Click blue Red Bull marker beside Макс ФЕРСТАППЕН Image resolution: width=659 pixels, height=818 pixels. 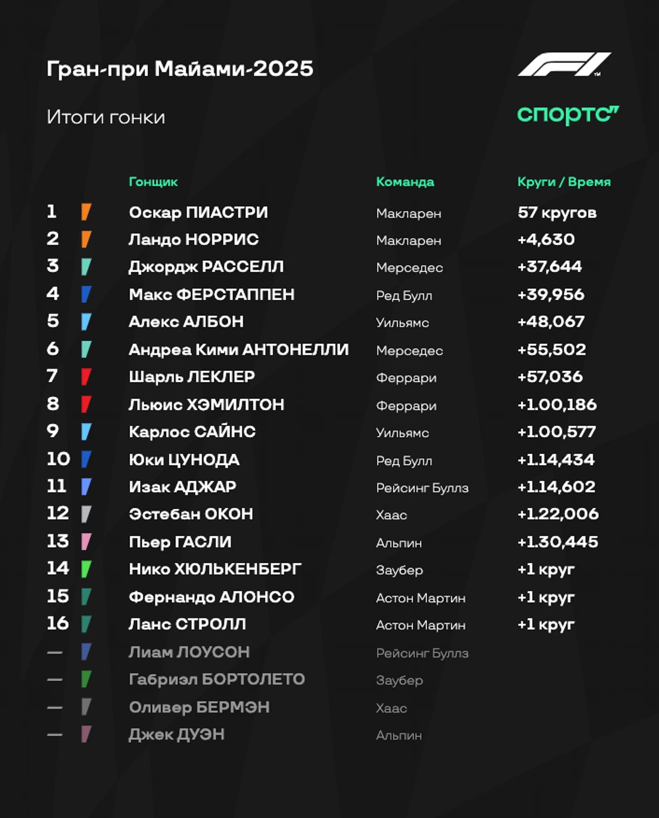tap(86, 294)
